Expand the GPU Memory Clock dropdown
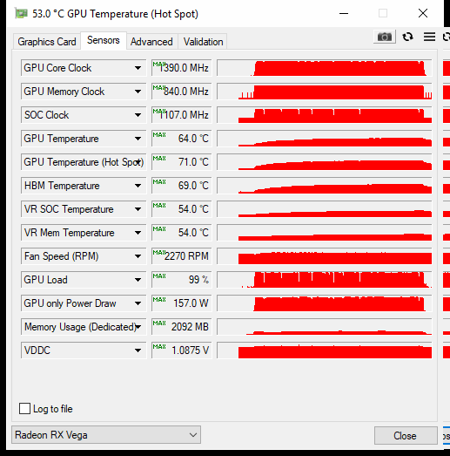This screenshot has width=450, height=456. (138, 92)
